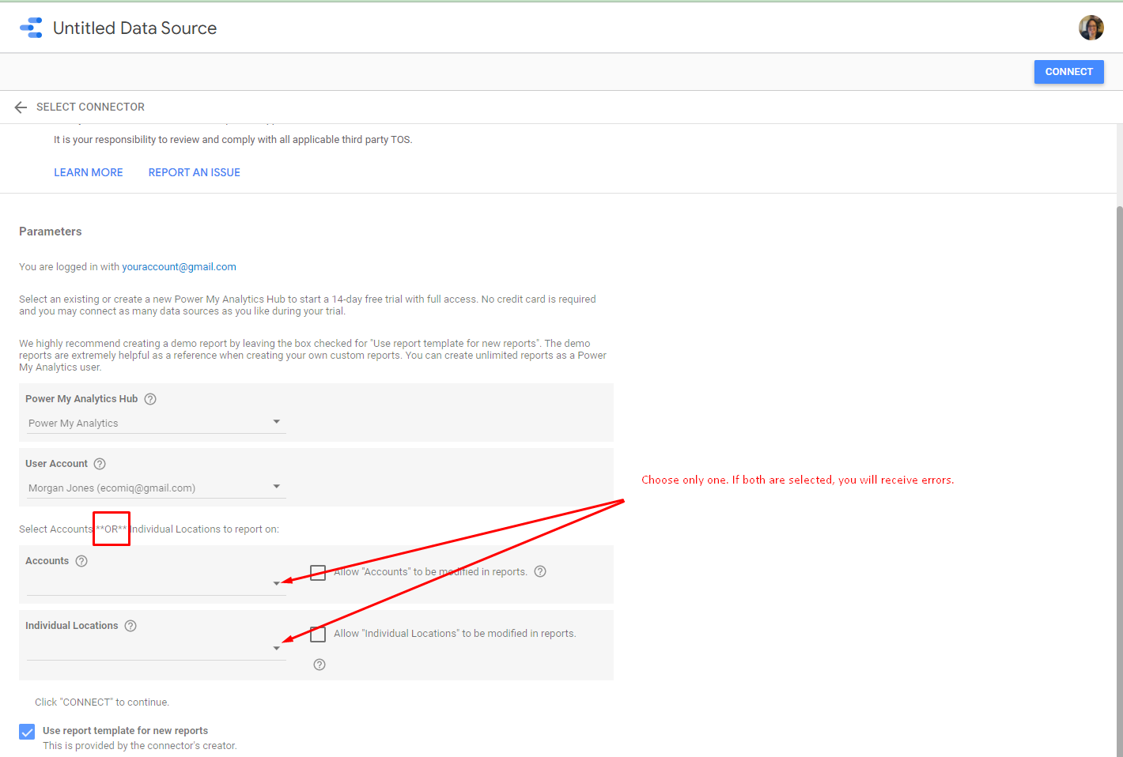This screenshot has width=1123, height=757.
Task: Click help icon beside Individual Locations label
Action: point(130,626)
